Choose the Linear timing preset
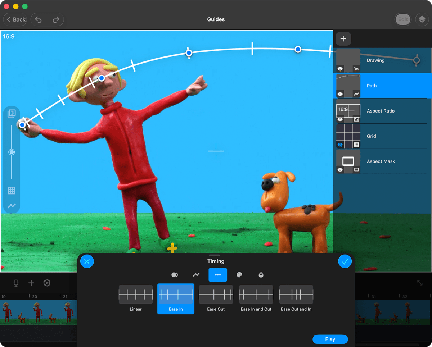 click(136, 299)
